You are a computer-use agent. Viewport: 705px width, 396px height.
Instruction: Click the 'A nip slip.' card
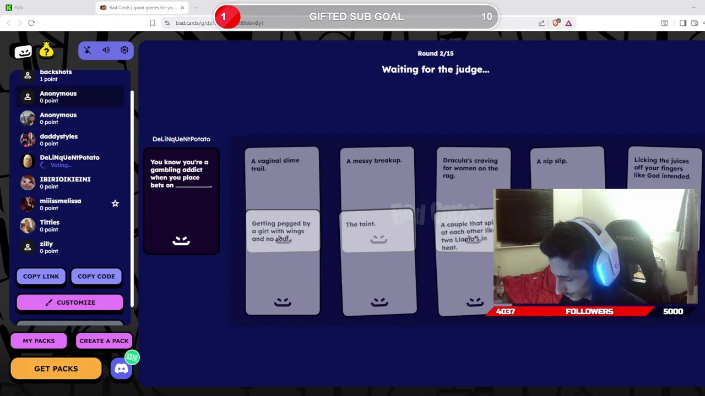(x=567, y=168)
